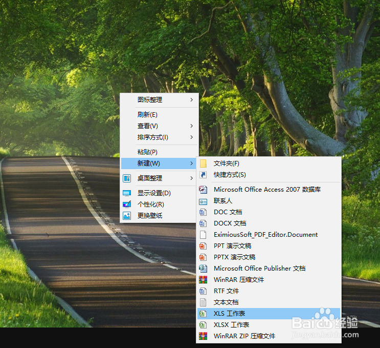Click the Word icon beside DOCX 文档
This screenshot has height=348, width=380.
[203, 223]
